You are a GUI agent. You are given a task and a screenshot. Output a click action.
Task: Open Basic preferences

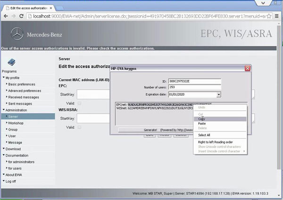[x=22, y=84]
